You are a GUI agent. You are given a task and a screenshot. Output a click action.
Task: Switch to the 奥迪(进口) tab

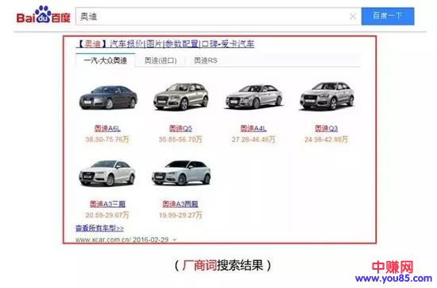(x=160, y=60)
